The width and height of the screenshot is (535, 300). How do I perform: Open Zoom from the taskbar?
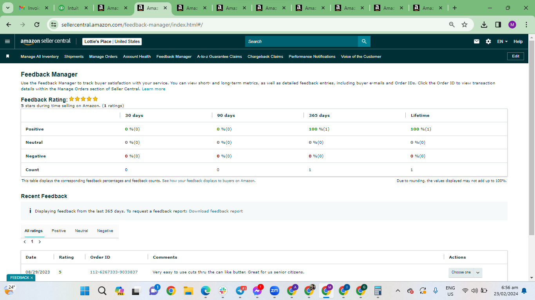click(275, 291)
